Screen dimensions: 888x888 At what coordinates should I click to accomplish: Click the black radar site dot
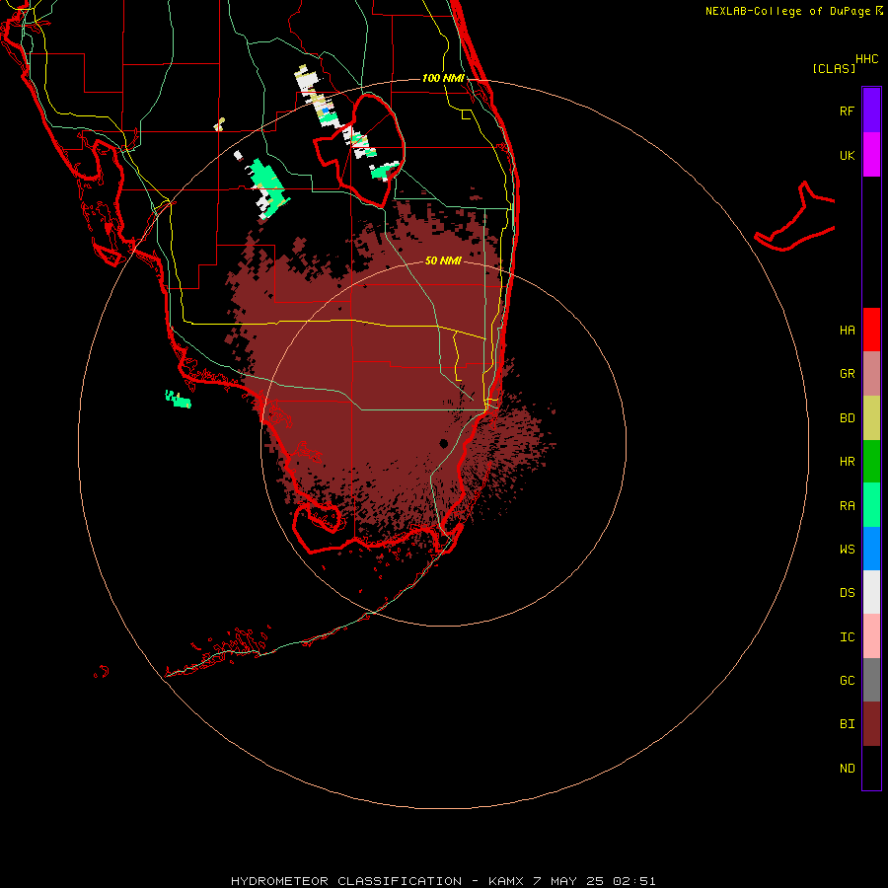point(443,443)
